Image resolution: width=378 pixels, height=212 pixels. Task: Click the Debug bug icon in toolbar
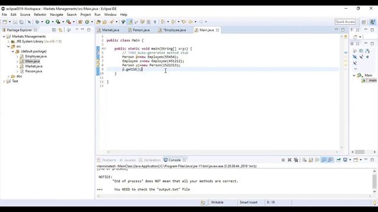(x=37, y=22)
